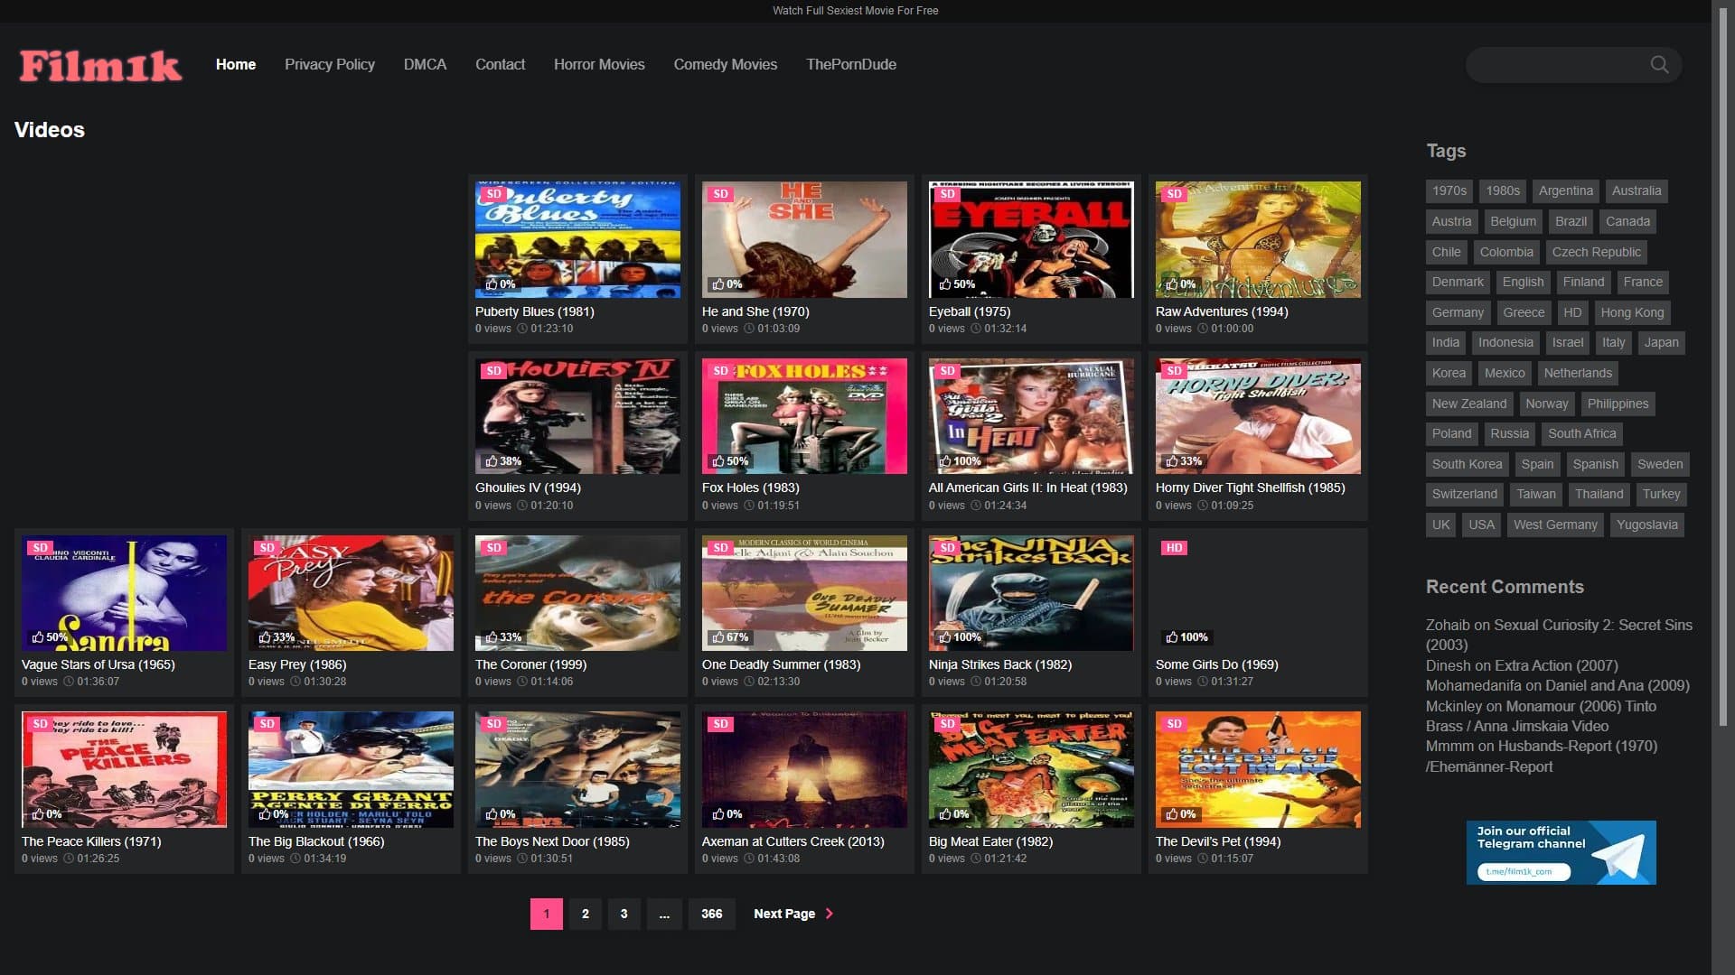Open the DMCA page
The image size is (1735, 975).
coord(425,64)
